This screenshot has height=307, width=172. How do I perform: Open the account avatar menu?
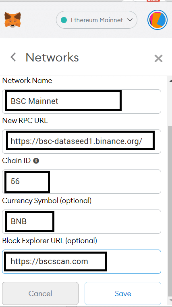click(x=157, y=20)
